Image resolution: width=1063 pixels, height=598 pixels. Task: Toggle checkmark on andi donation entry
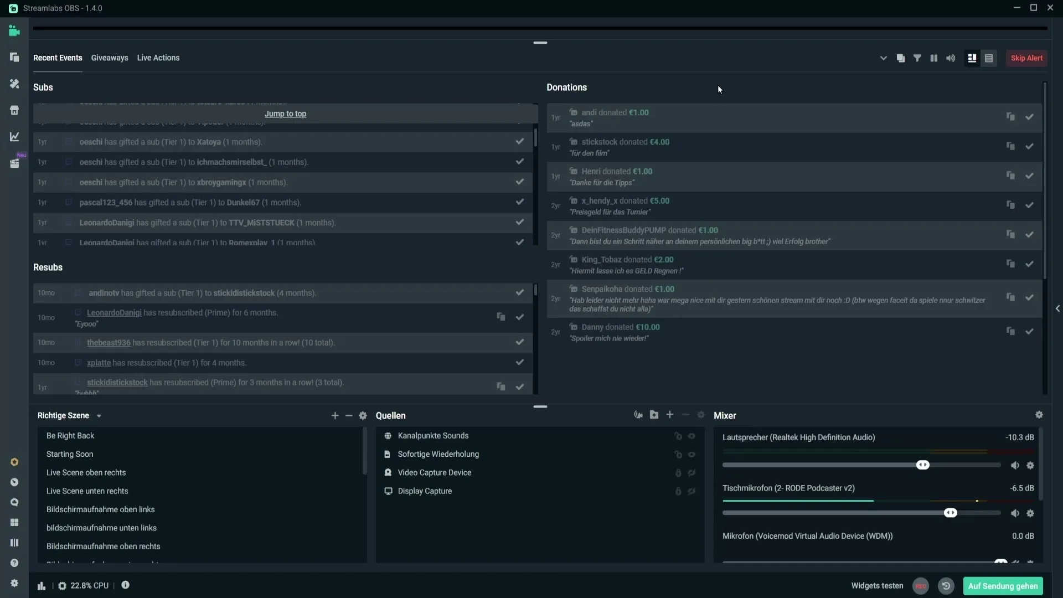pos(1029,117)
